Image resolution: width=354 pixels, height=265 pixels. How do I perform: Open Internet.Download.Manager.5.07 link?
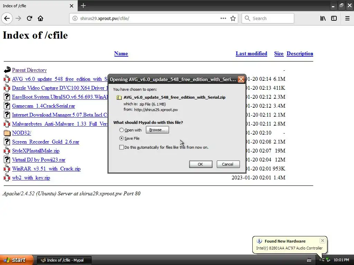coord(60,115)
